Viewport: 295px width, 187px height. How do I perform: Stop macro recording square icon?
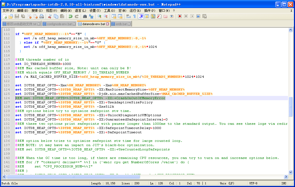[186, 17]
